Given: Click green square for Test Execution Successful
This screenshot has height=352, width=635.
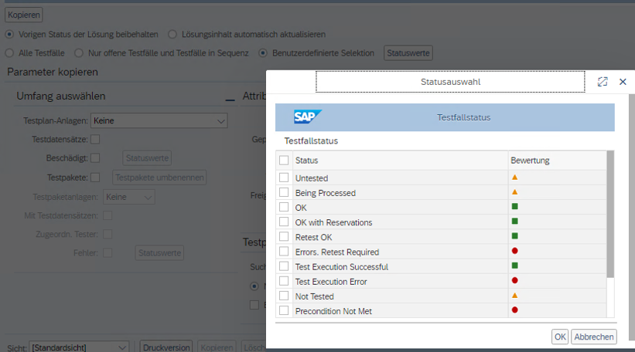Looking at the screenshot, I should (x=514, y=266).
